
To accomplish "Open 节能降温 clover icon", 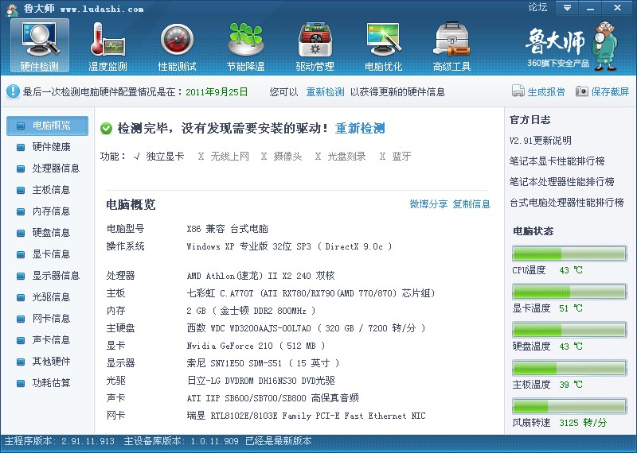I will (x=246, y=45).
